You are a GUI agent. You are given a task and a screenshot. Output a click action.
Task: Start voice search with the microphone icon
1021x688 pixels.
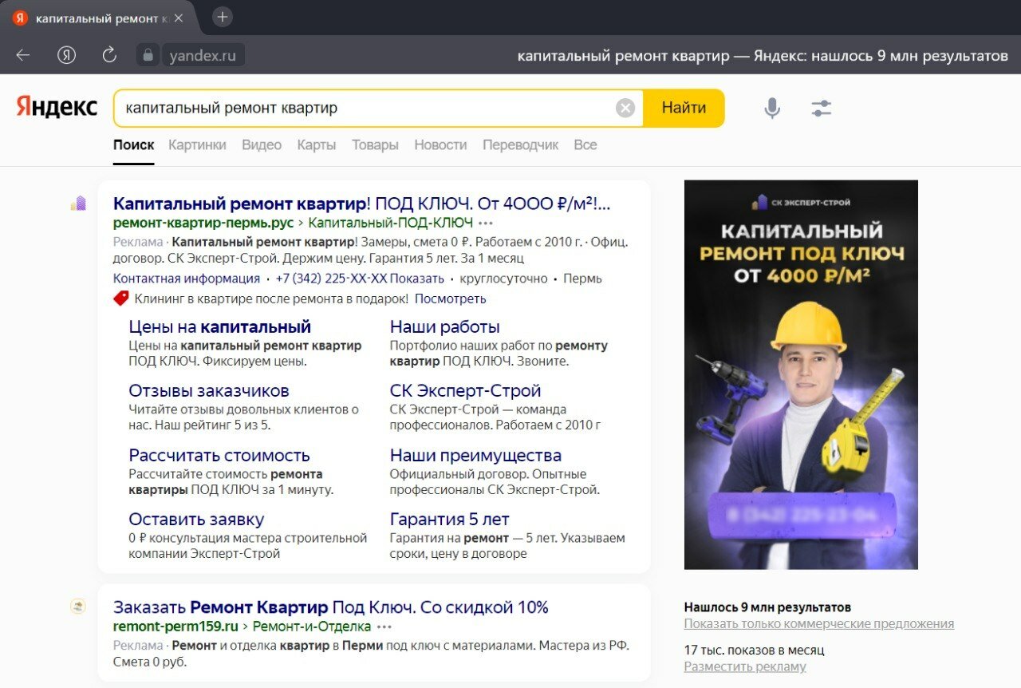(772, 108)
